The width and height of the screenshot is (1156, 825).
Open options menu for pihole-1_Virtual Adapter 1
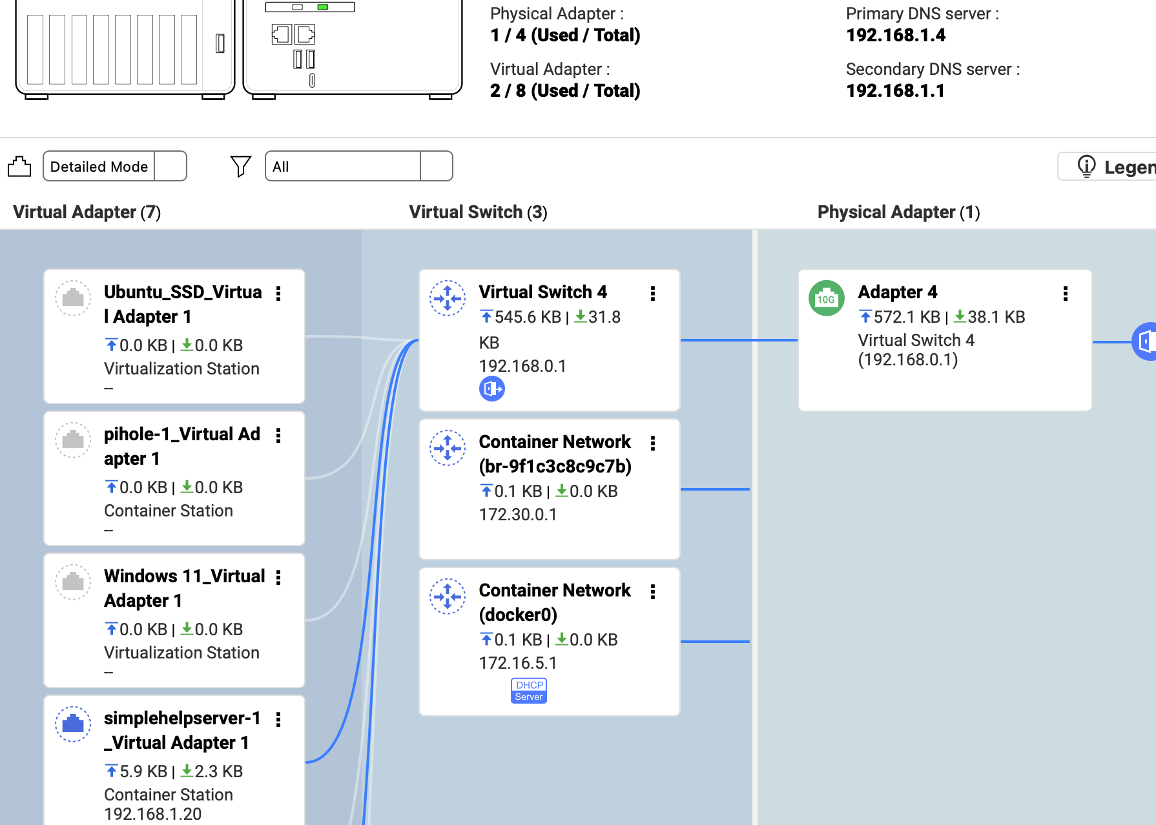pos(278,436)
